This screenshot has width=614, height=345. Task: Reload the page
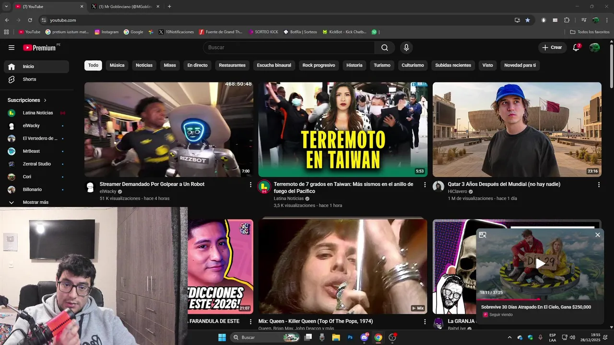pos(30,20)
